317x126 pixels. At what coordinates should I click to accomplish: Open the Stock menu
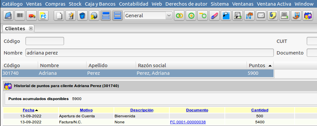pyautogui.click(x=75, y=4)
